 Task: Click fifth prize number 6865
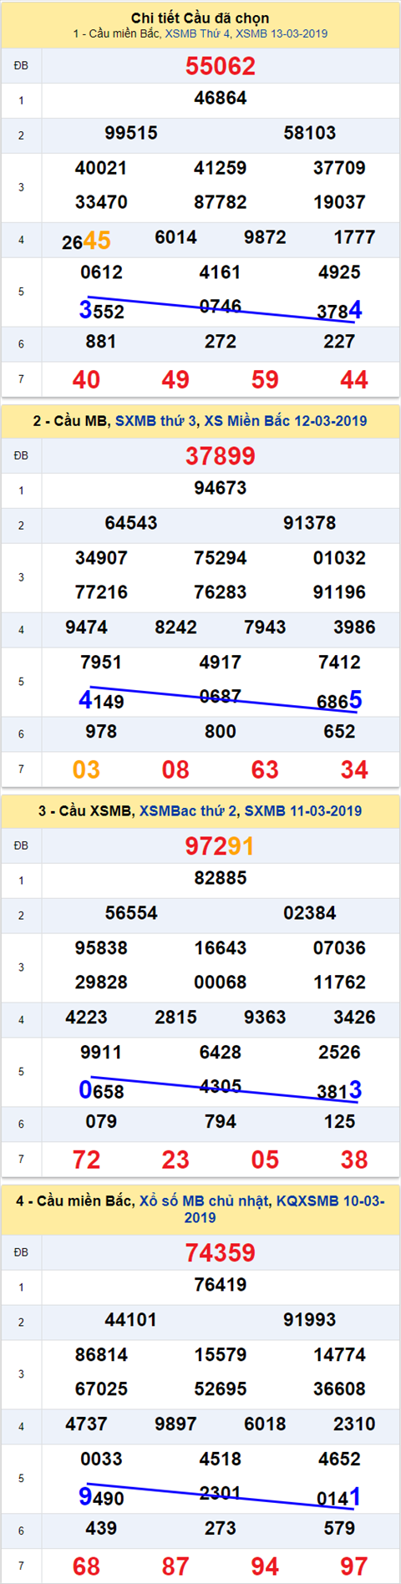pyautogui.click(x=339, y=700)
